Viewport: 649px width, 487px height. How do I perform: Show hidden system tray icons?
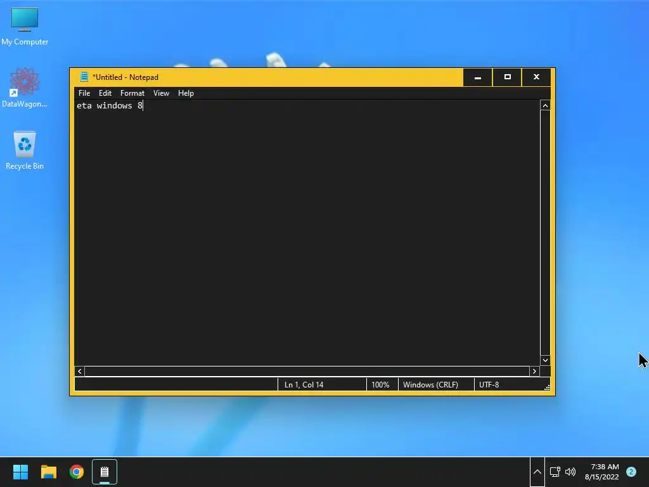[537, 472]
